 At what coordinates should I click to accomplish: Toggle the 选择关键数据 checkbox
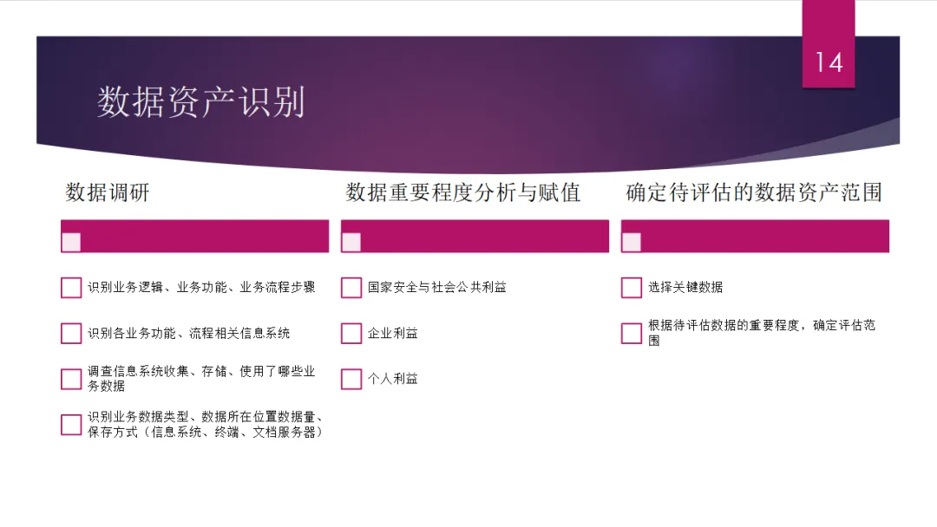tap(632, 288)
